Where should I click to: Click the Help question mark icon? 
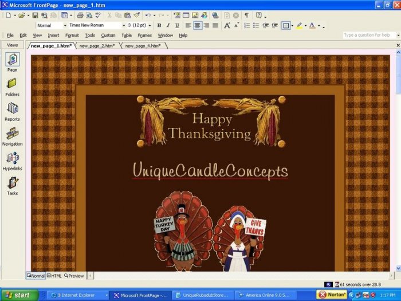point(258,15)
